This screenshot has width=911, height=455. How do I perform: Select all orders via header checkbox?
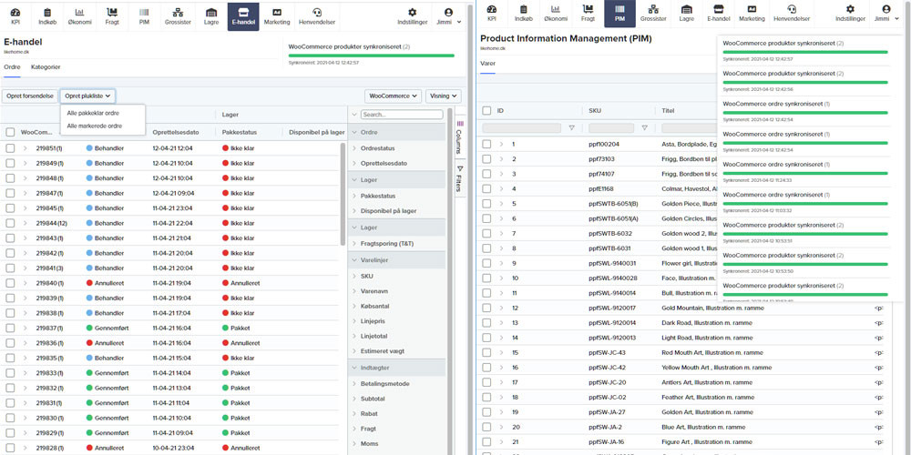coord(10,132)
